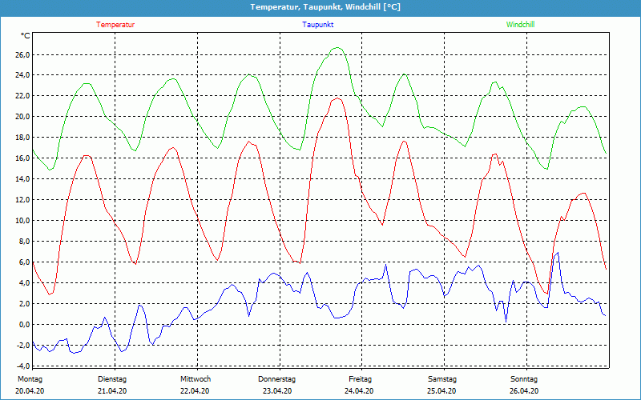Select the Samstag day label

pyautogui.click(x=442, y=379)
